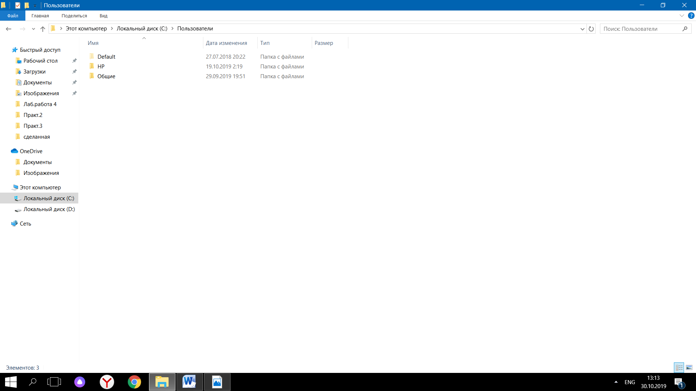Select Локальный диск (C:) in sidebar
The image size is (696, 391).
[x=39, y=198]
